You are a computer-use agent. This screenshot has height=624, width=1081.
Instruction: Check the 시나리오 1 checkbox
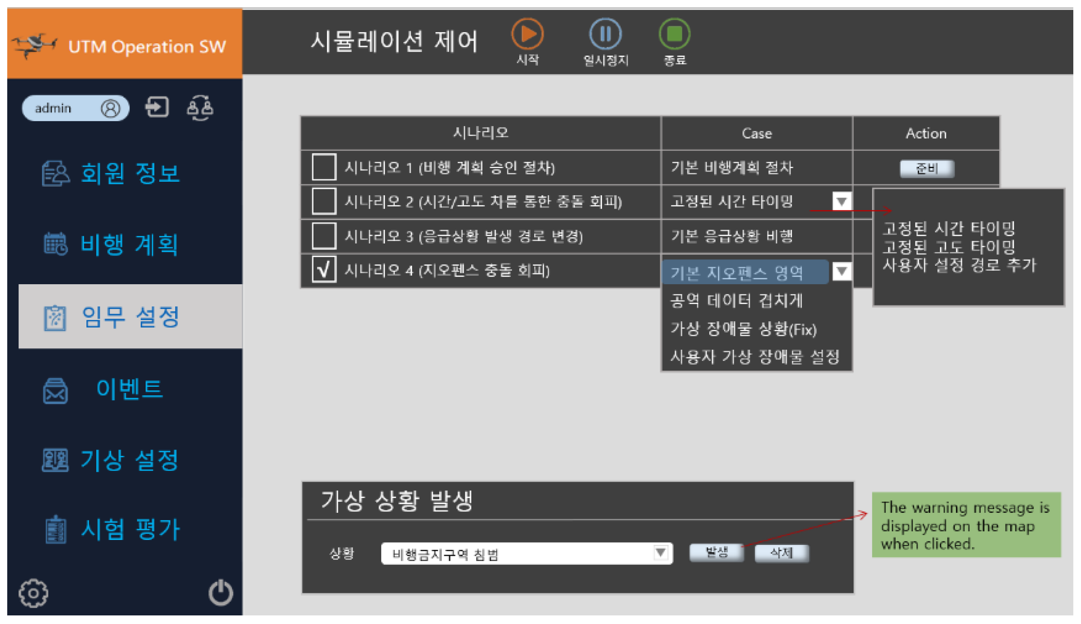point(324,167)
